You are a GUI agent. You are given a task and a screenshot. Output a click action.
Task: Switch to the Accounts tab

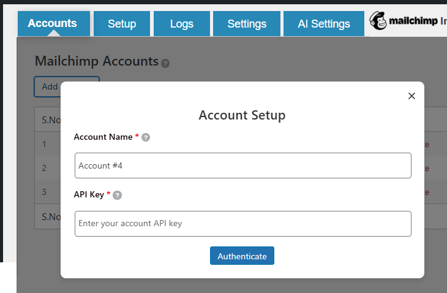tap(54, 23)
